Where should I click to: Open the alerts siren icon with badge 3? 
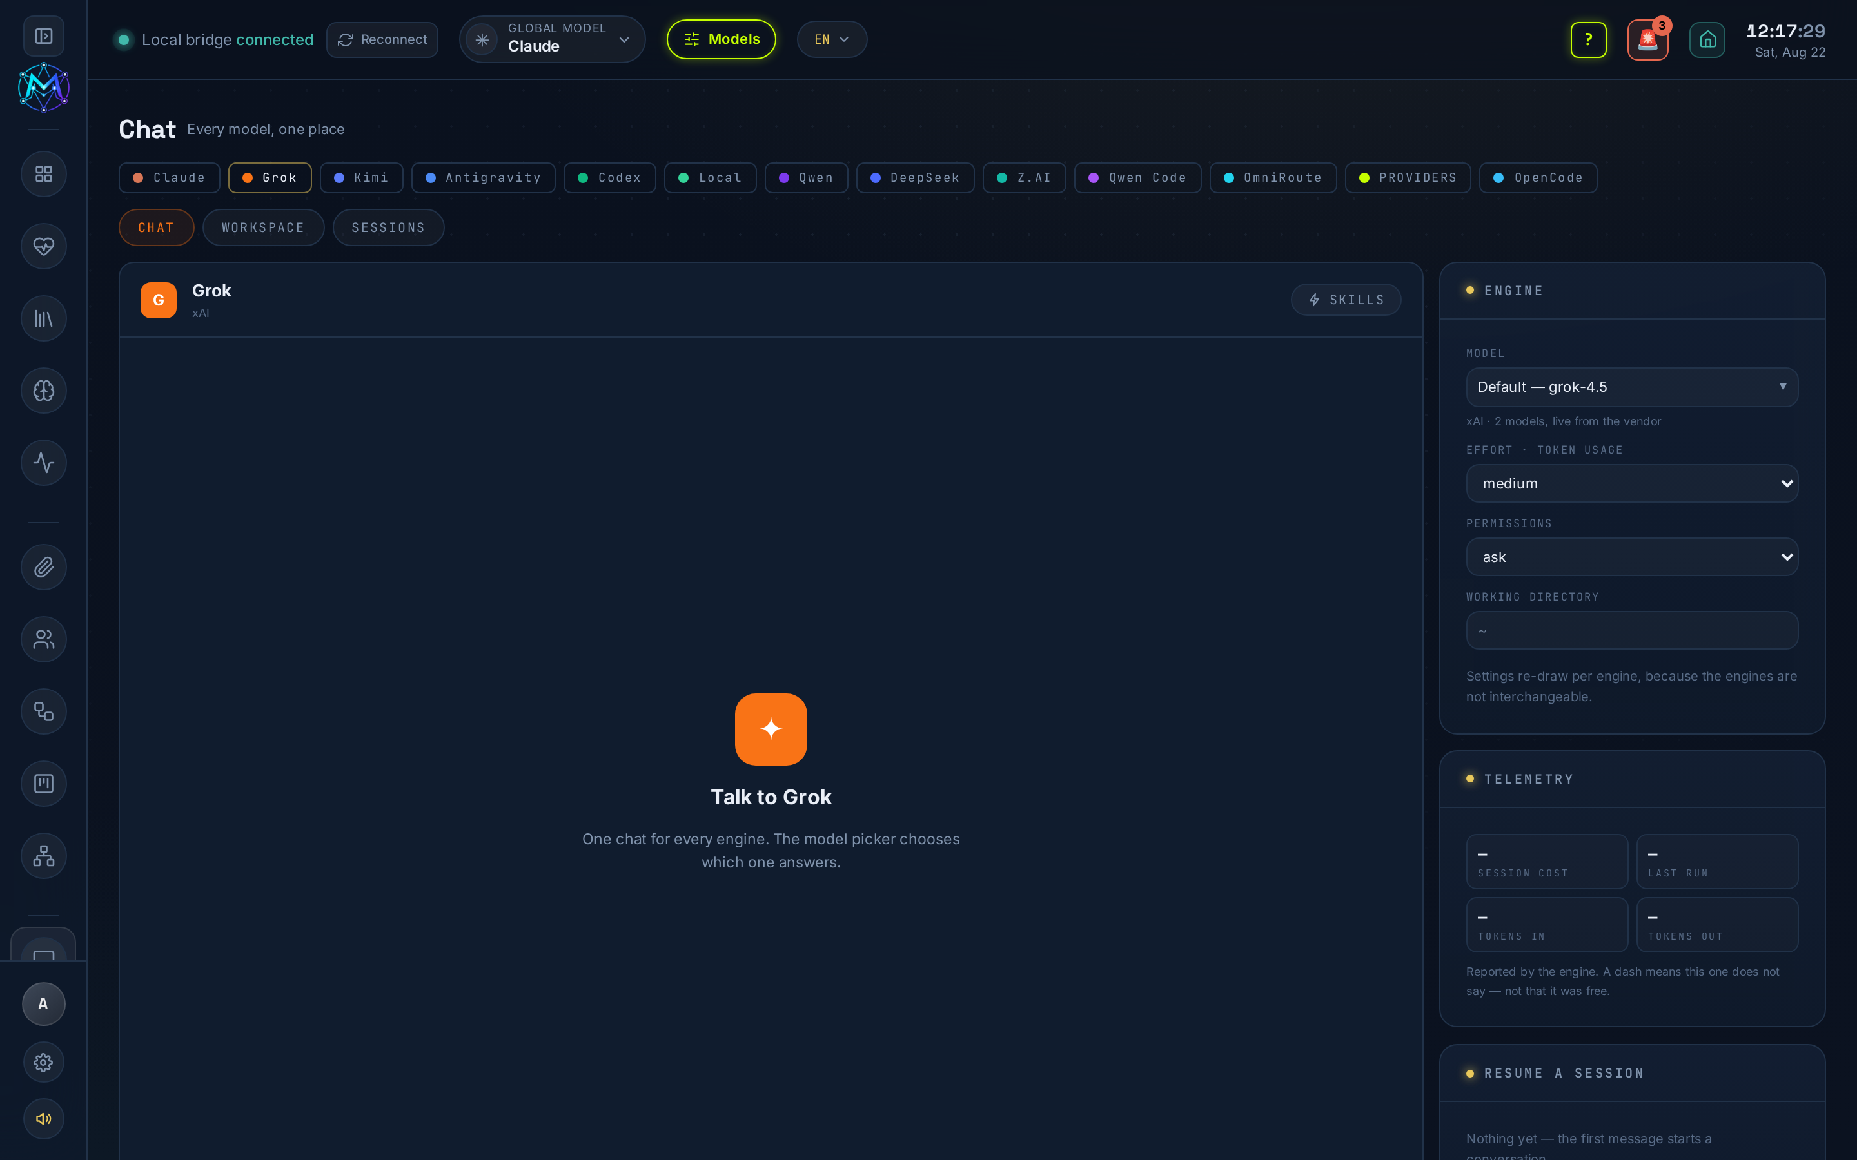point(1648,39)
